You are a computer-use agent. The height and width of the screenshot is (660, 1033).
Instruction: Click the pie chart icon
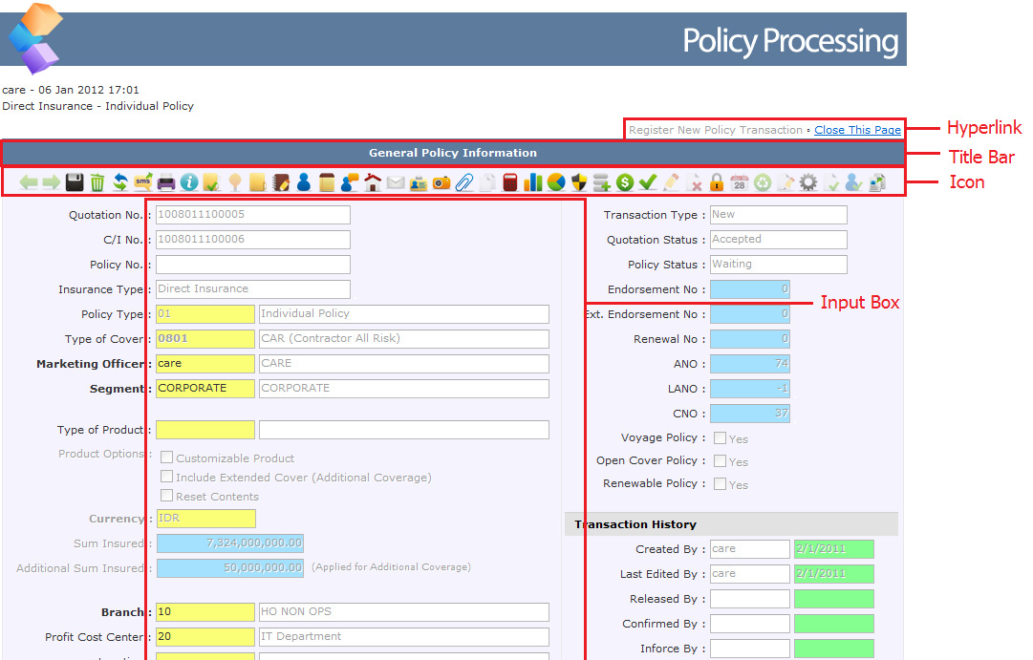tap(556, 181)
